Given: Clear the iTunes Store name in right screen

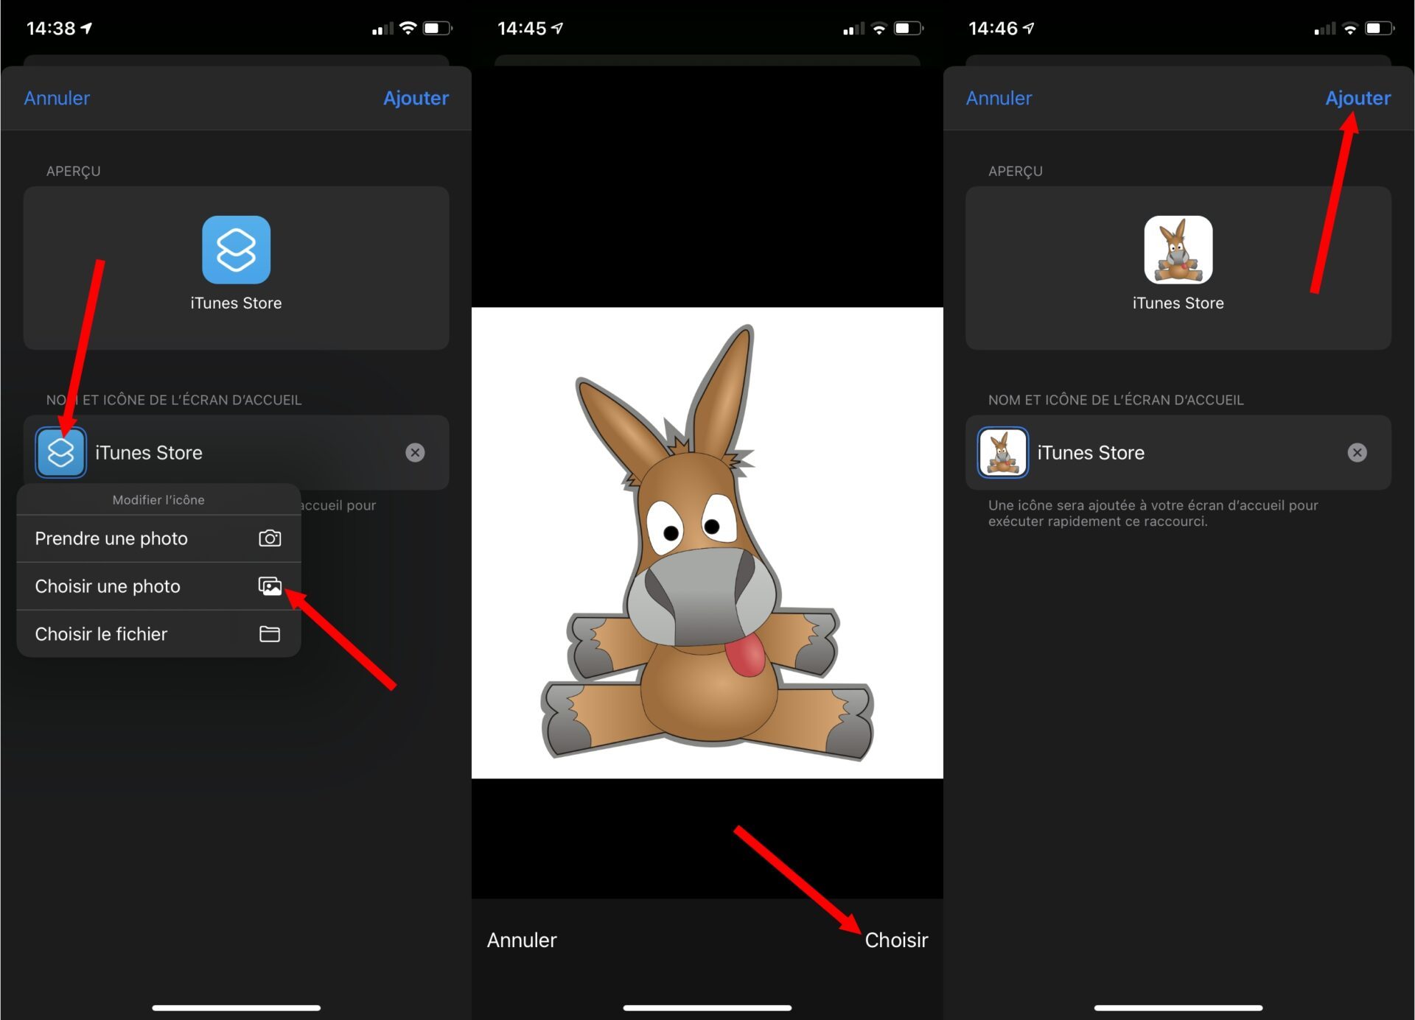Looking at the screenshot, I should 1357,452.
